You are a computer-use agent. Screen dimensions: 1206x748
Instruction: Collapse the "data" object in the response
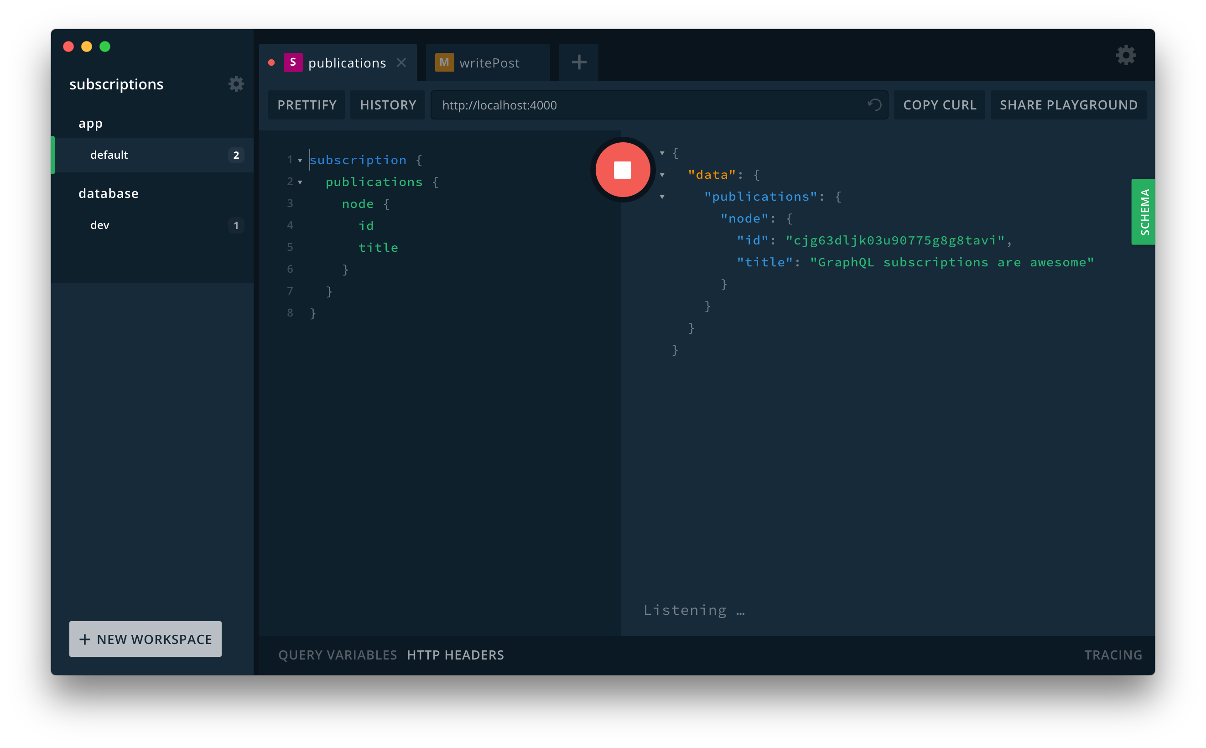coord(662,175)
